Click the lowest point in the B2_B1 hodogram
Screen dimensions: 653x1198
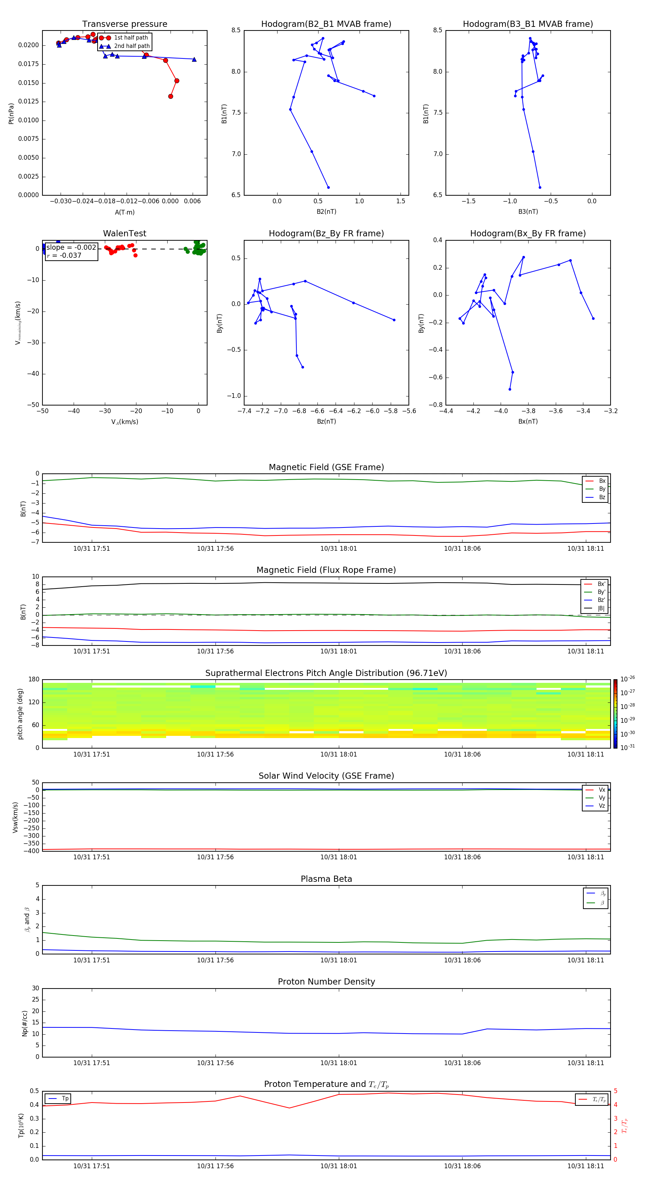[328, 187]
